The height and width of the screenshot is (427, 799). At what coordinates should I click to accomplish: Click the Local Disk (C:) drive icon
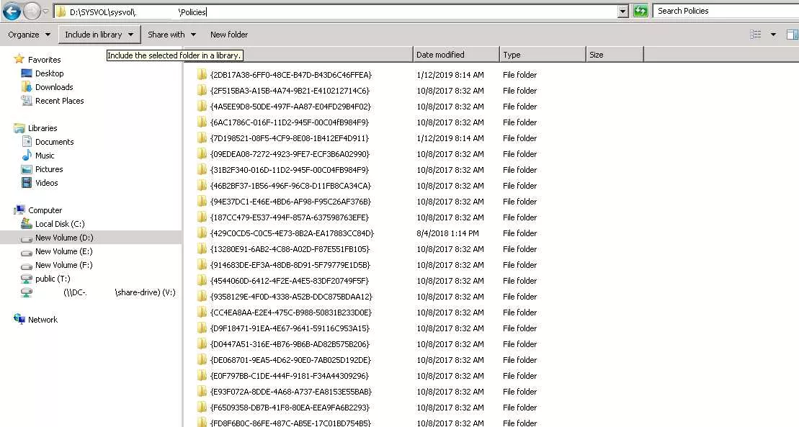(x=27, y=224)
